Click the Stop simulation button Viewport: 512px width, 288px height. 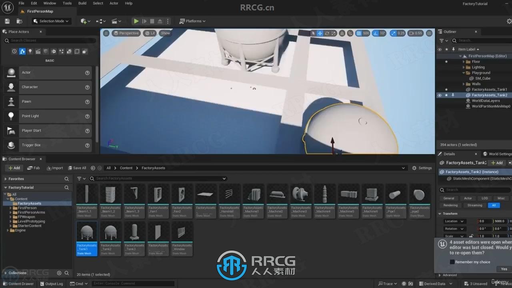click(x=152, y=21)
